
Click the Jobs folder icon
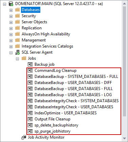(x=24, y=58)
